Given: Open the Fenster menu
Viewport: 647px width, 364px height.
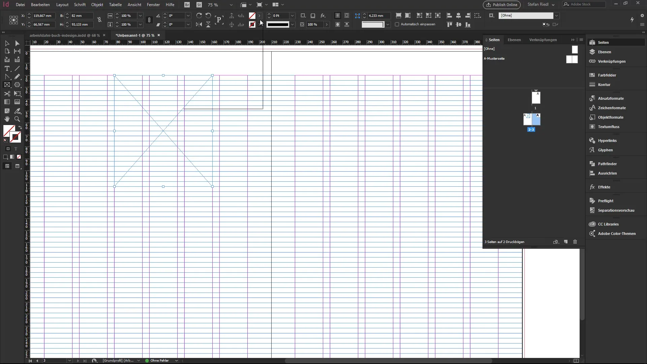Looking at the screenshot, I should [153, 5].
